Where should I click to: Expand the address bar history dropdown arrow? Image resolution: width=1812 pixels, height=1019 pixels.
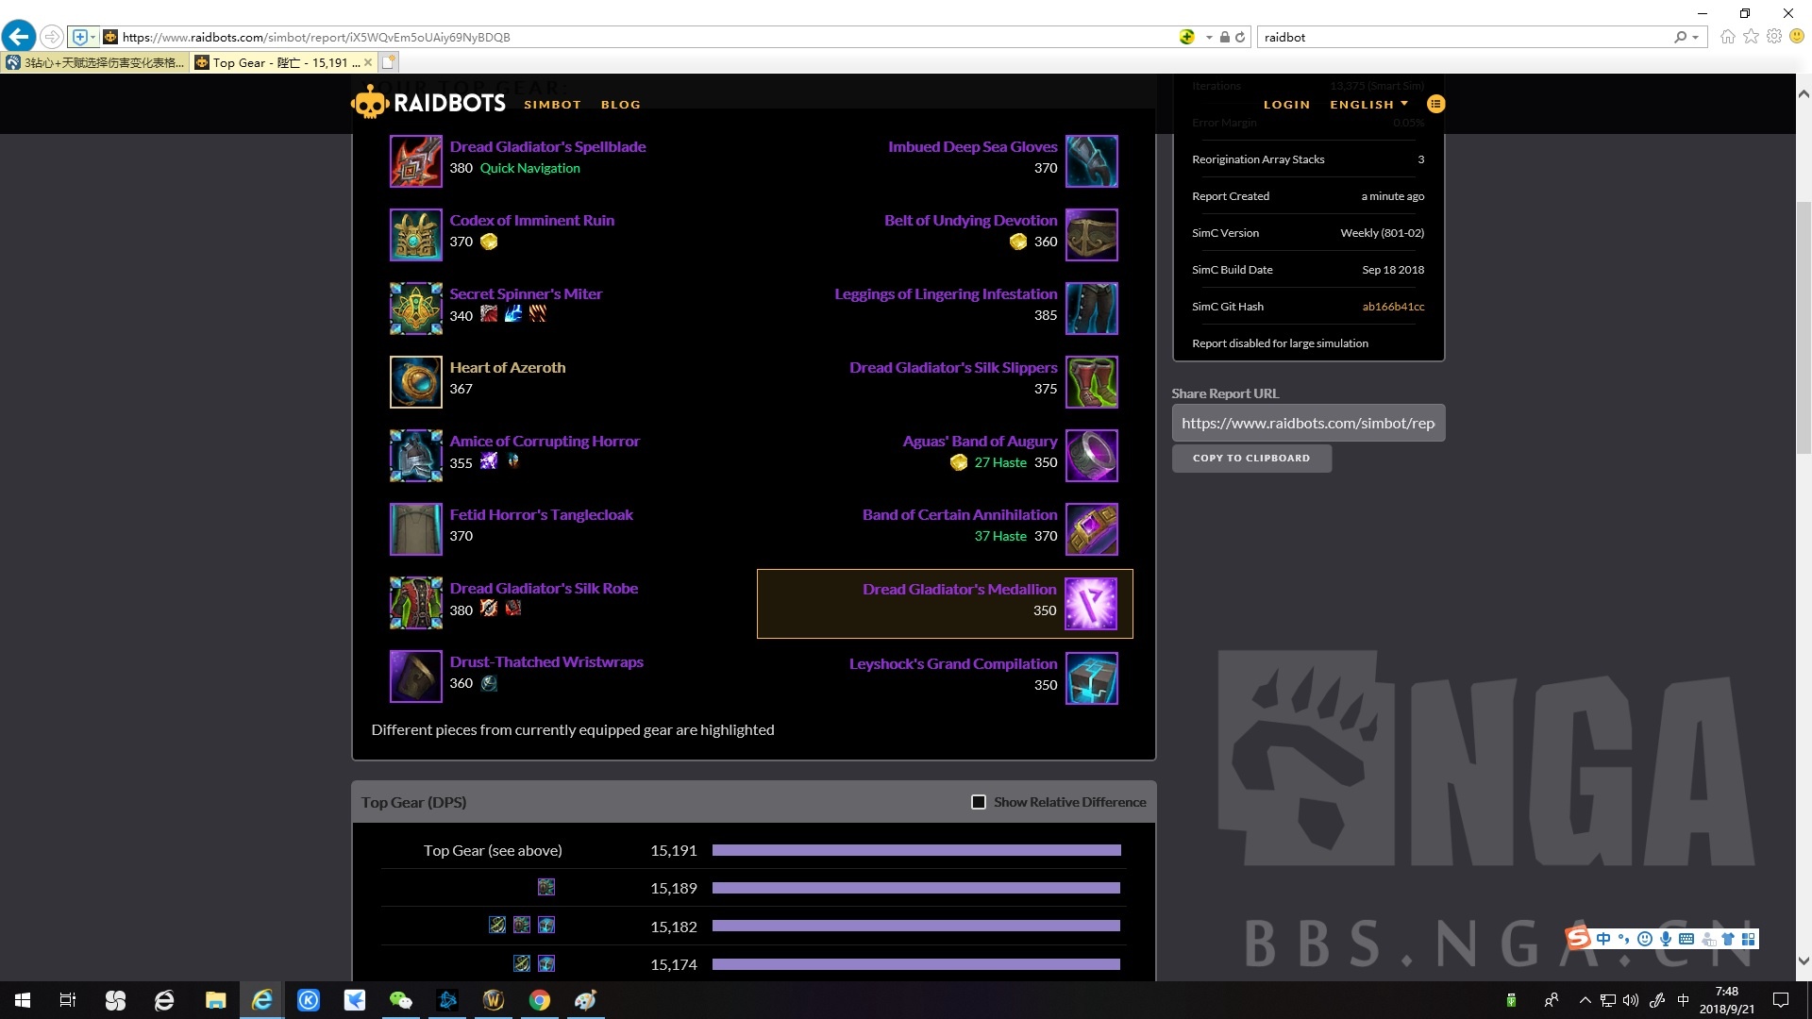point(1209,38)
